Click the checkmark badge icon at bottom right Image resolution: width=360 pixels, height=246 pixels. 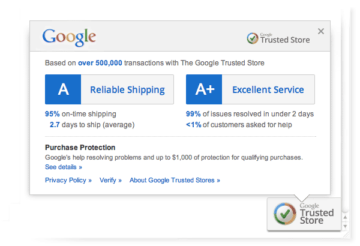tap(285, 214)
